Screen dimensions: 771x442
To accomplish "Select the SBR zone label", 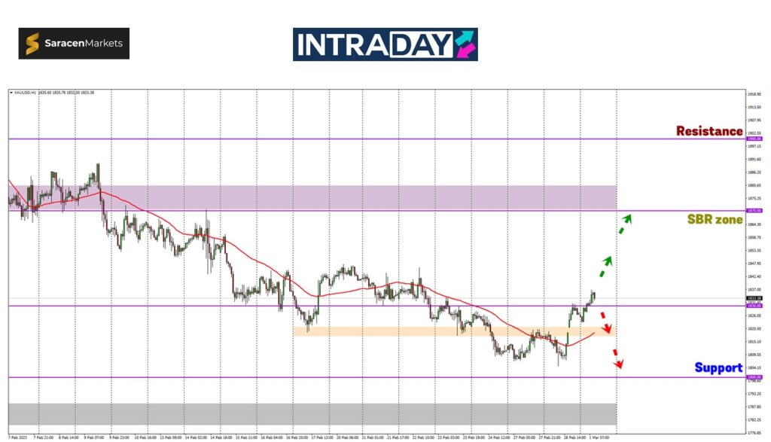I will 715,220.
